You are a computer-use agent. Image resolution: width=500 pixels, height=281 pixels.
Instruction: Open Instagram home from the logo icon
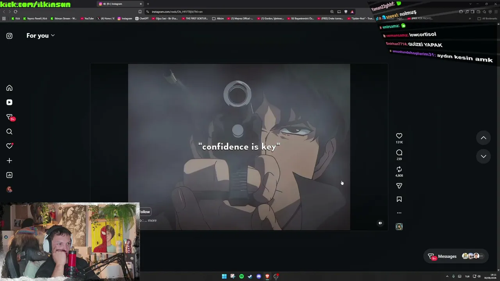click(9, 36)
